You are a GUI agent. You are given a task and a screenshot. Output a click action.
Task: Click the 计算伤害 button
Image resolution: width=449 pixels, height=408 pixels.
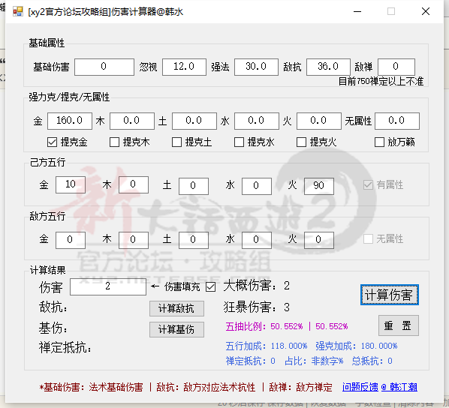(x=390, y=295)
